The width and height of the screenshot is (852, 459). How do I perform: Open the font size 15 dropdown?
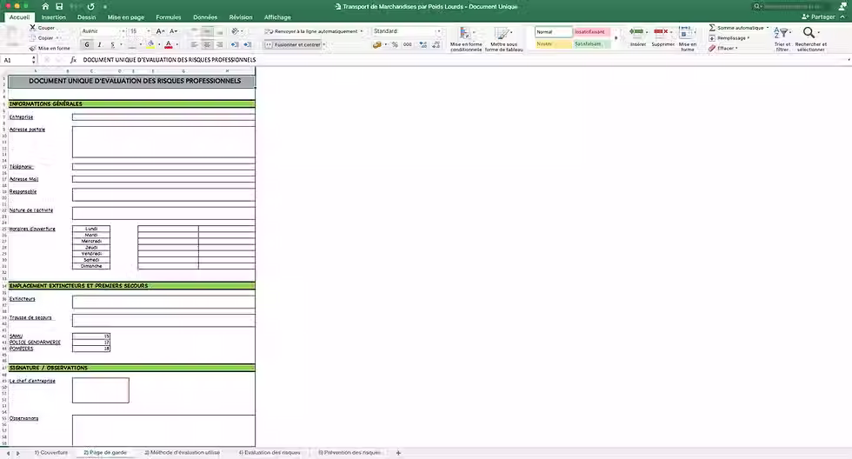(149, 31)
